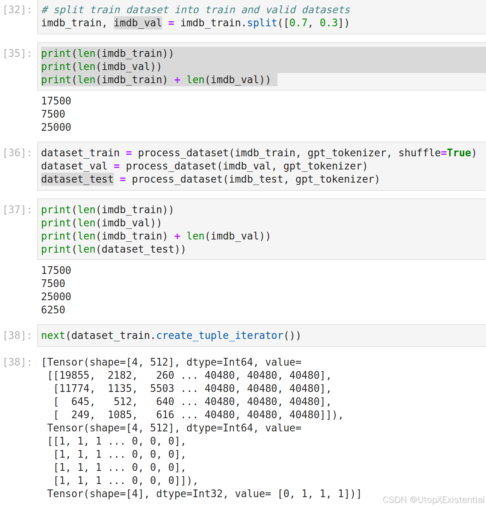Screen dimensions: 486x508
Task: Select the In [38] input prompt
Action: (17, 335)
